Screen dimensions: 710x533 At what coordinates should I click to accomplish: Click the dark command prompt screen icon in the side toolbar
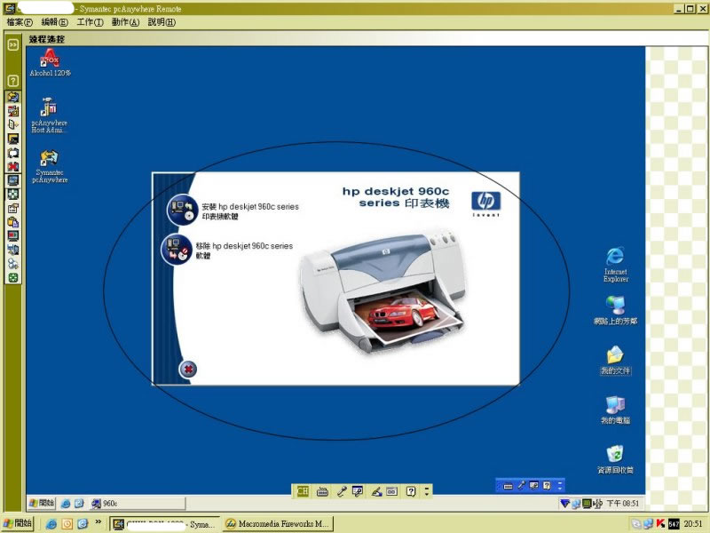(x=13, y=139)
